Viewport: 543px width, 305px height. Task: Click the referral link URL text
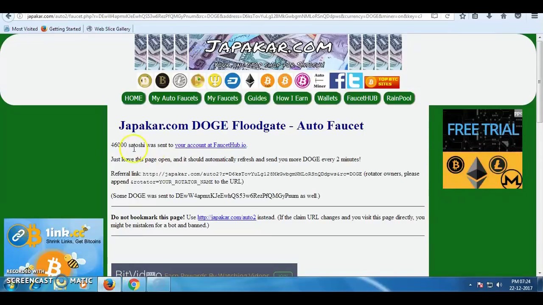pyautogui.click(x=252, y=174)
